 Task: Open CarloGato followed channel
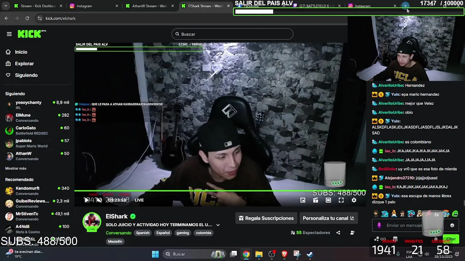pos(37,130)
